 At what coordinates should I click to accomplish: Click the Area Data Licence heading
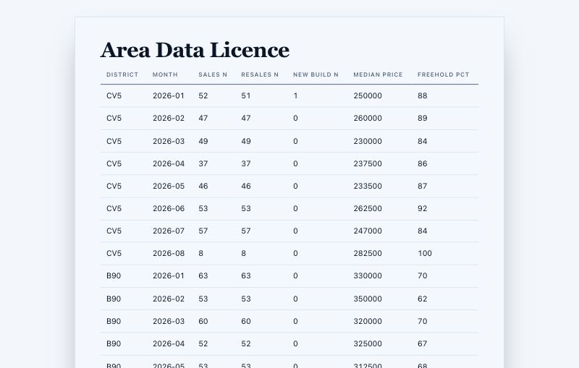click(x=195, y=50)
